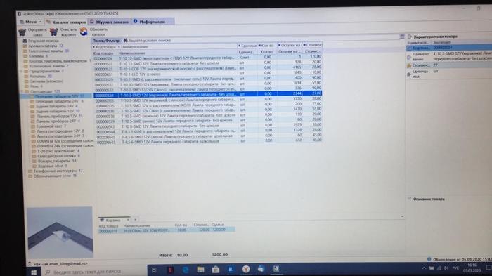Open the Телефонные аксессуары folder
This screenshot has width=492, height=276.
(56, 171)
